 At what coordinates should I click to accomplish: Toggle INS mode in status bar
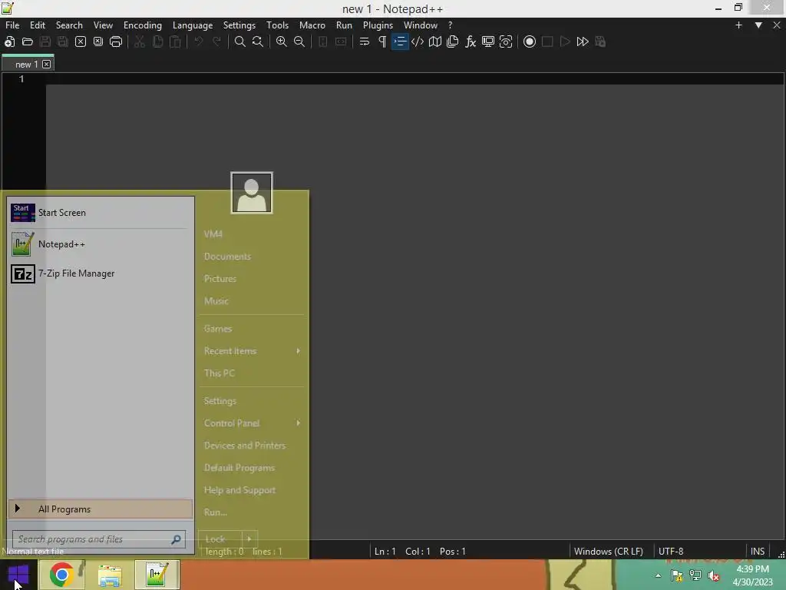[x=758, y=552]
